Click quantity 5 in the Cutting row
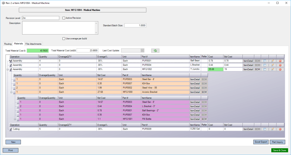Image resolution: width=291 pixels, height=155 pixels. [48, 129]
